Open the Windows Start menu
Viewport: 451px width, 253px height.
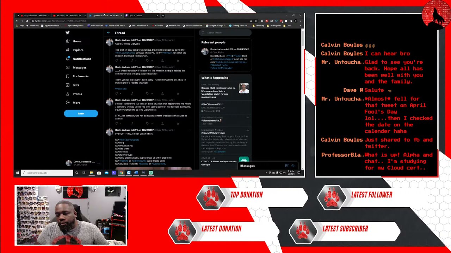point(17,173)
